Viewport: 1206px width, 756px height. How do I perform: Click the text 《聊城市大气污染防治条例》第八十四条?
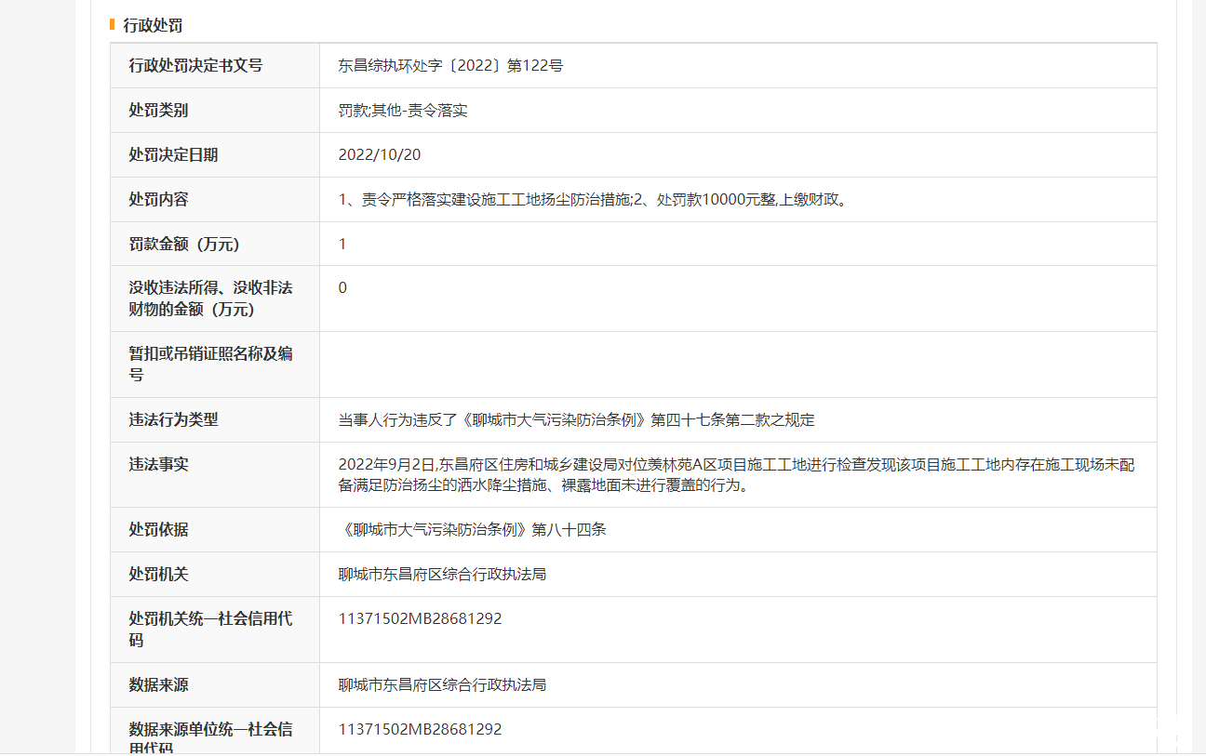[x=473, y=530]
